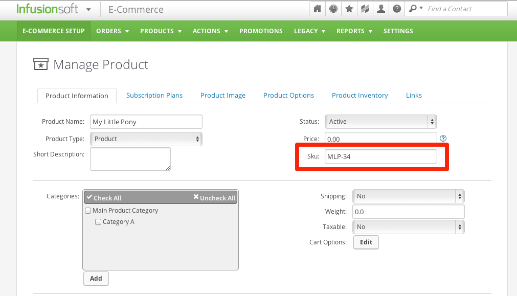Open the Recent items clock icon
This screenshot has height=296, width=517.
[x=333, y=9]
